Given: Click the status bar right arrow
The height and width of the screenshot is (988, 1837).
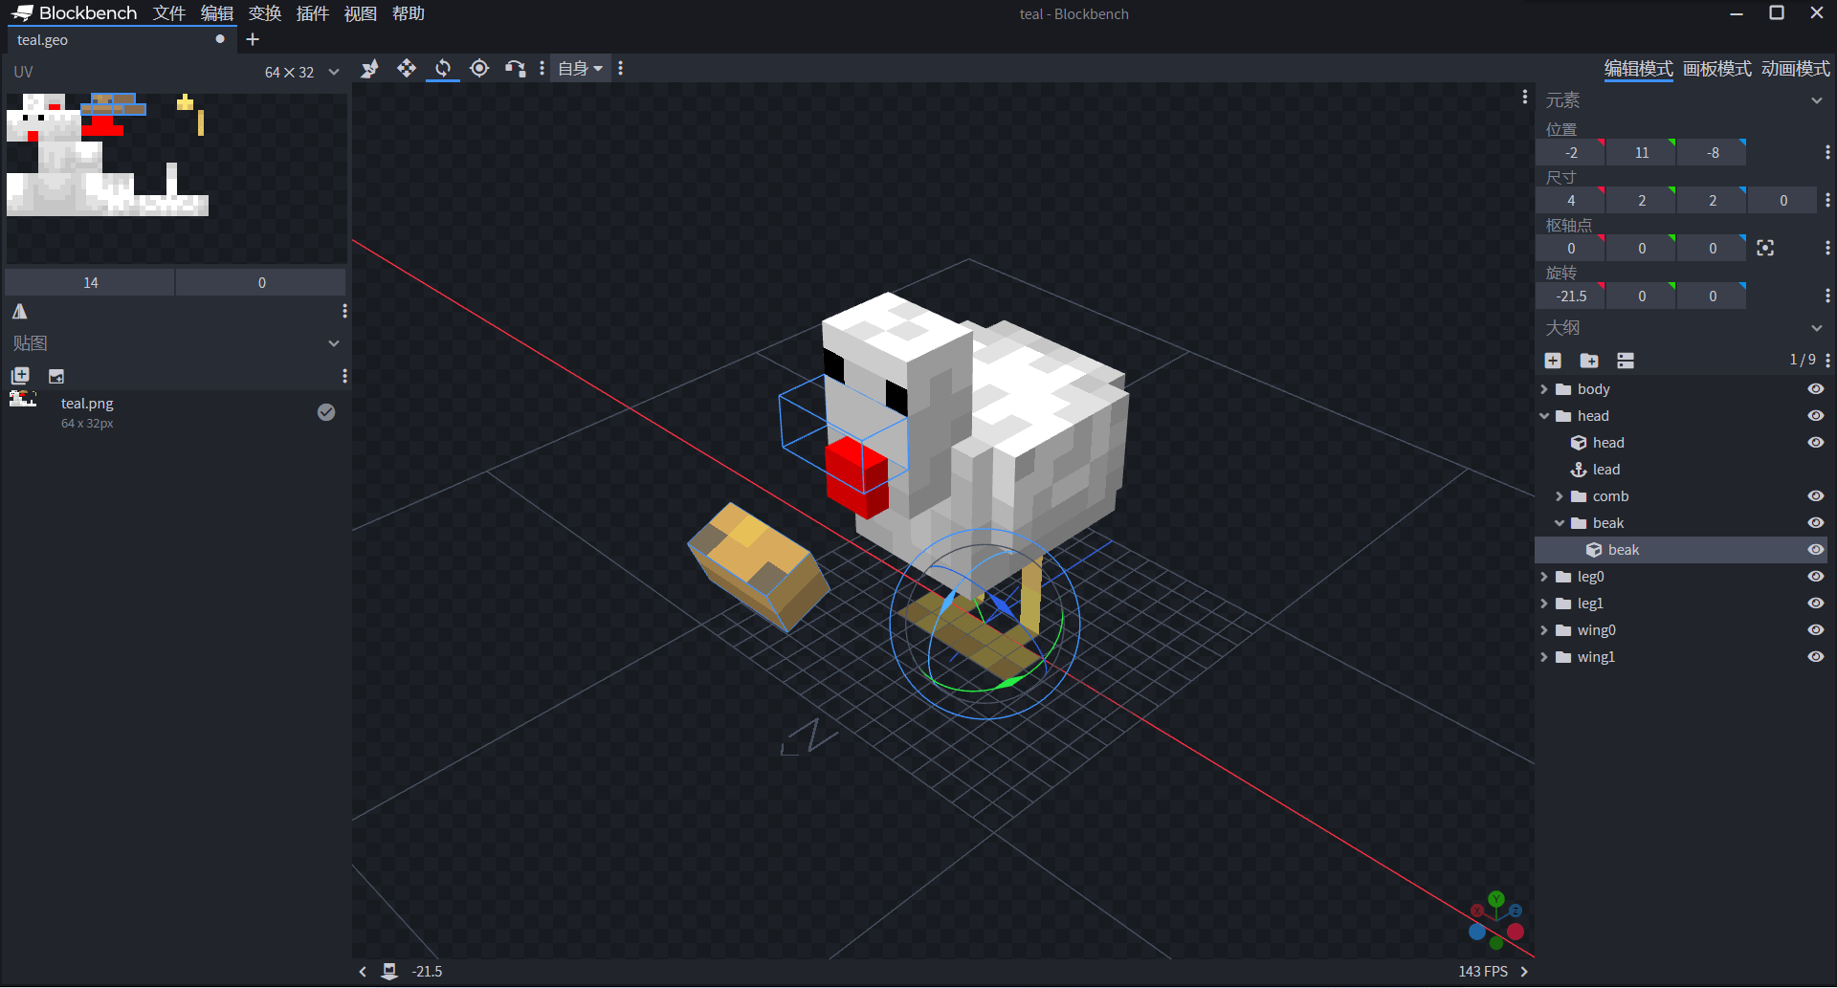Looking at the screenshot, I should coord(1524,972).
